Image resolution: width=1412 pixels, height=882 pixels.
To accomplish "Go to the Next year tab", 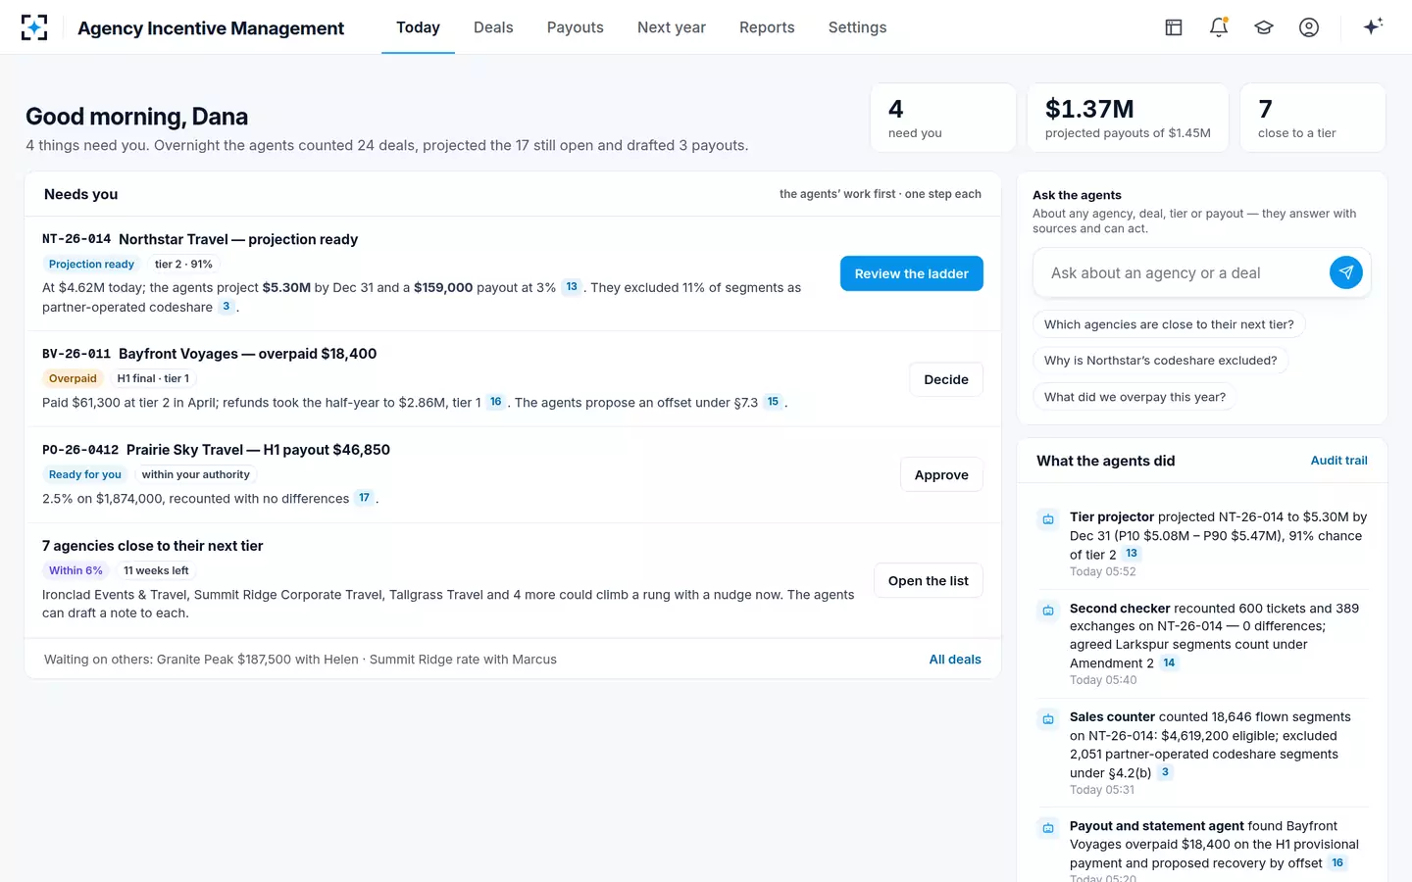I will [x=672, y=27].
